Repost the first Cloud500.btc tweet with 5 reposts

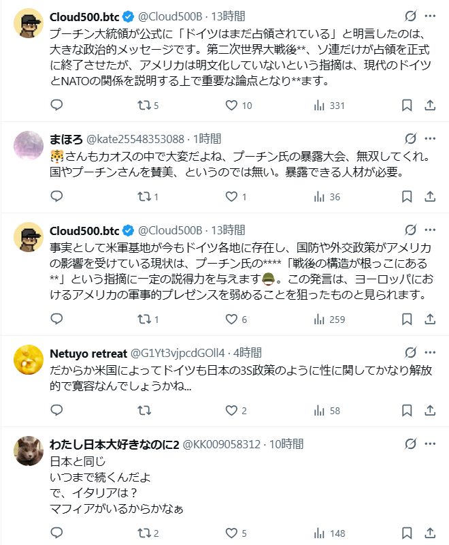tap(144, 105)
